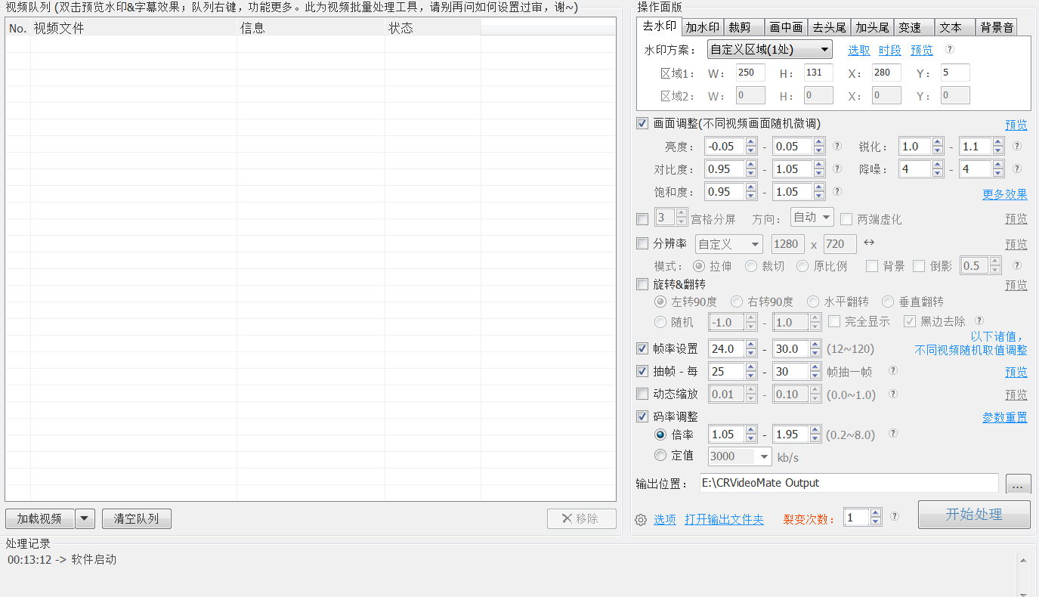Enable the 旋转&翻转 checkbox
The width and height of the screenshot is (1039, 597).
[x=642, y=284]
